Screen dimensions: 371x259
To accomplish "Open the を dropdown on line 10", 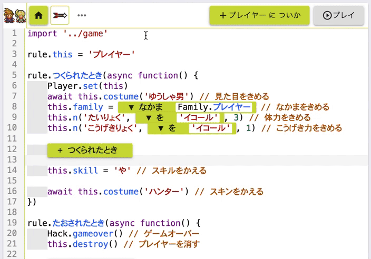I will [x=168, y=128].
